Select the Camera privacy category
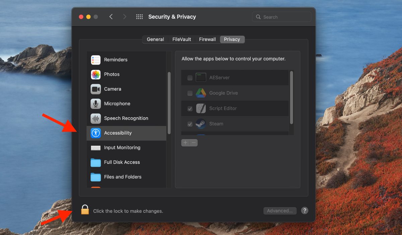Viewport: 402px width, 235px height. pos(112,89)
